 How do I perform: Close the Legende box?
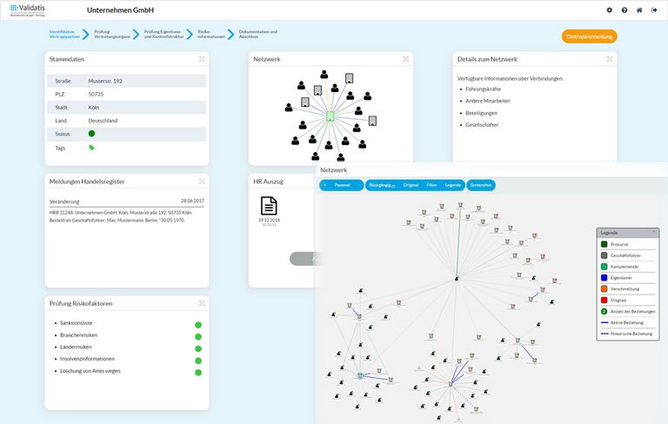click(654, 232)
